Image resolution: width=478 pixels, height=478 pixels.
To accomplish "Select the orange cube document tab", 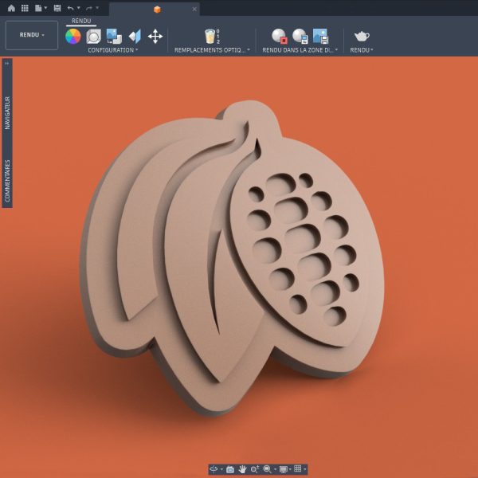I will point(157,10).
